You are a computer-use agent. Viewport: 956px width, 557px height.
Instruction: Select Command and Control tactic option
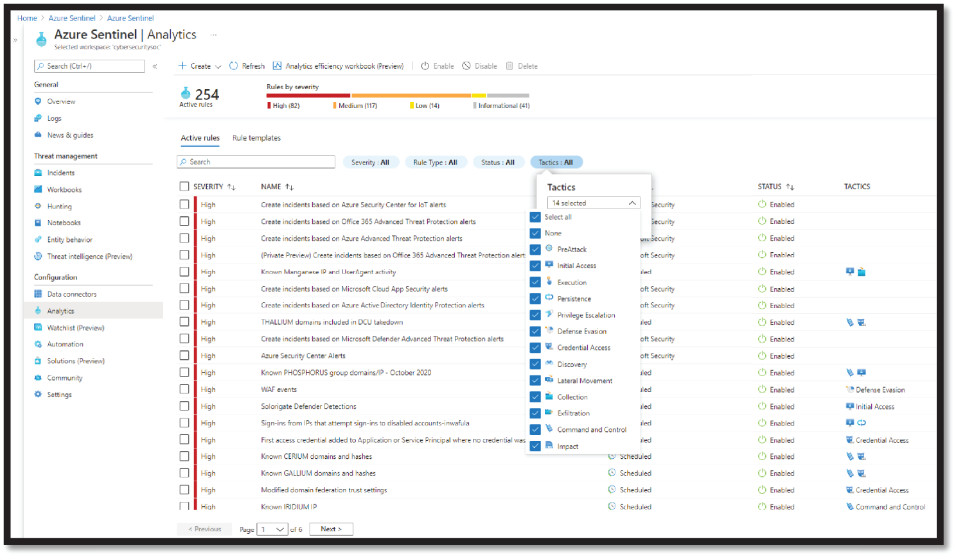(592, 430)
